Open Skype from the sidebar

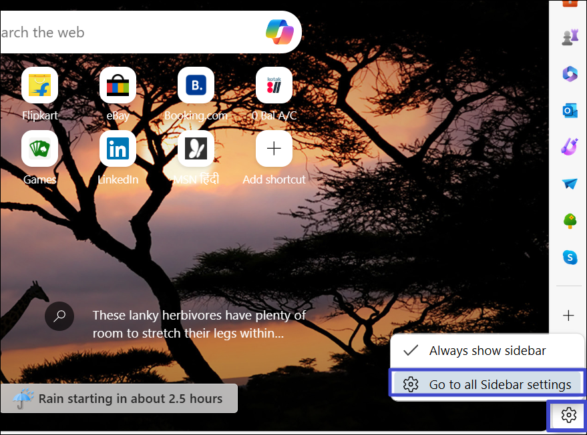tap(569, 257)
